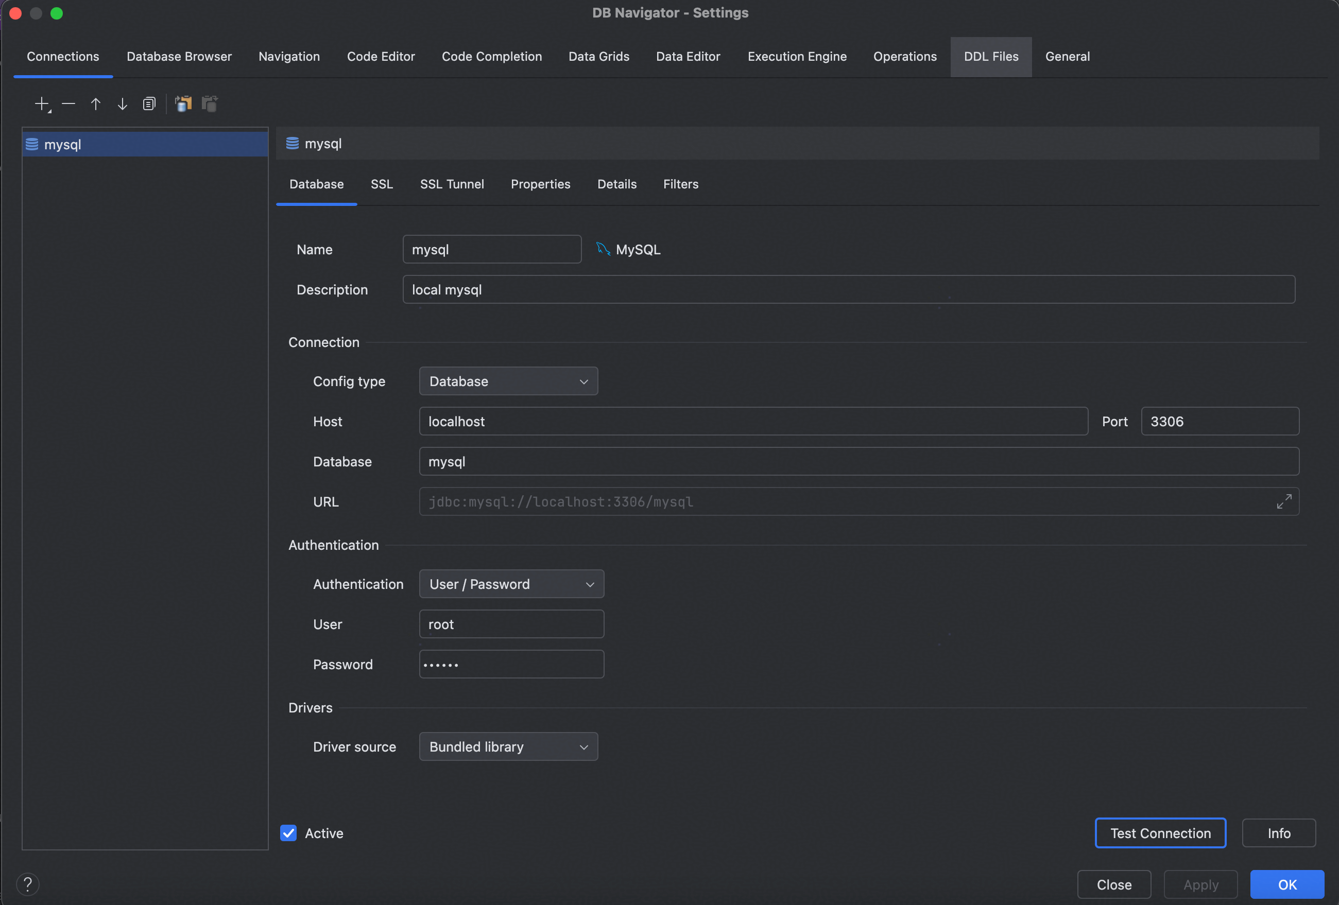Toggle the Active connection checkbox
Image resolution: width=1339 pixels, height=905 pixels.
[289, 832]
